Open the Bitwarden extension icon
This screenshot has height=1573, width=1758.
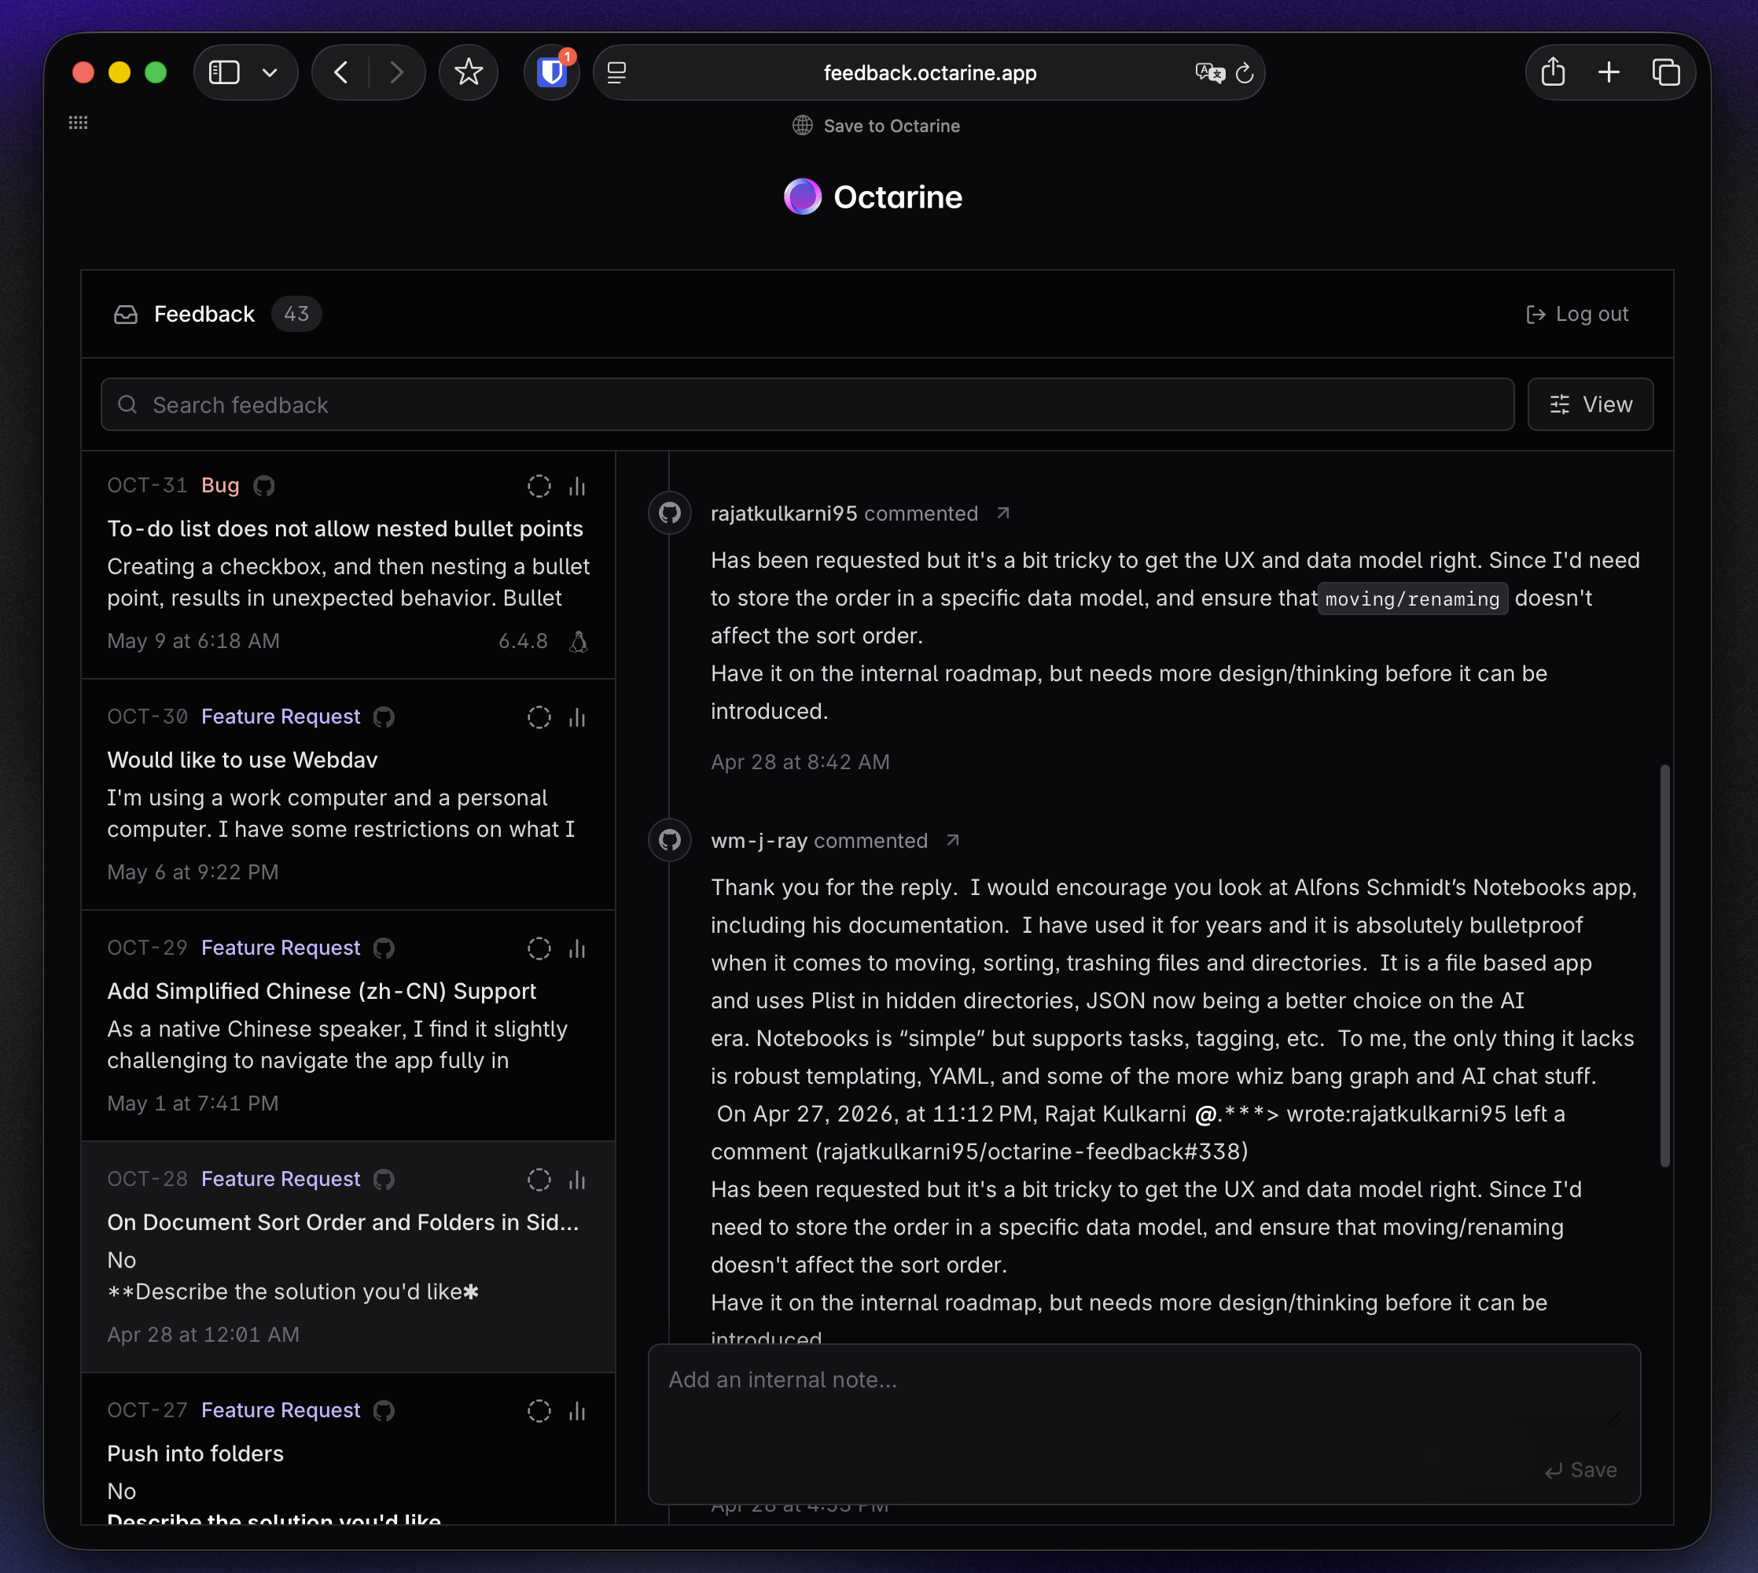click(552, 72)
